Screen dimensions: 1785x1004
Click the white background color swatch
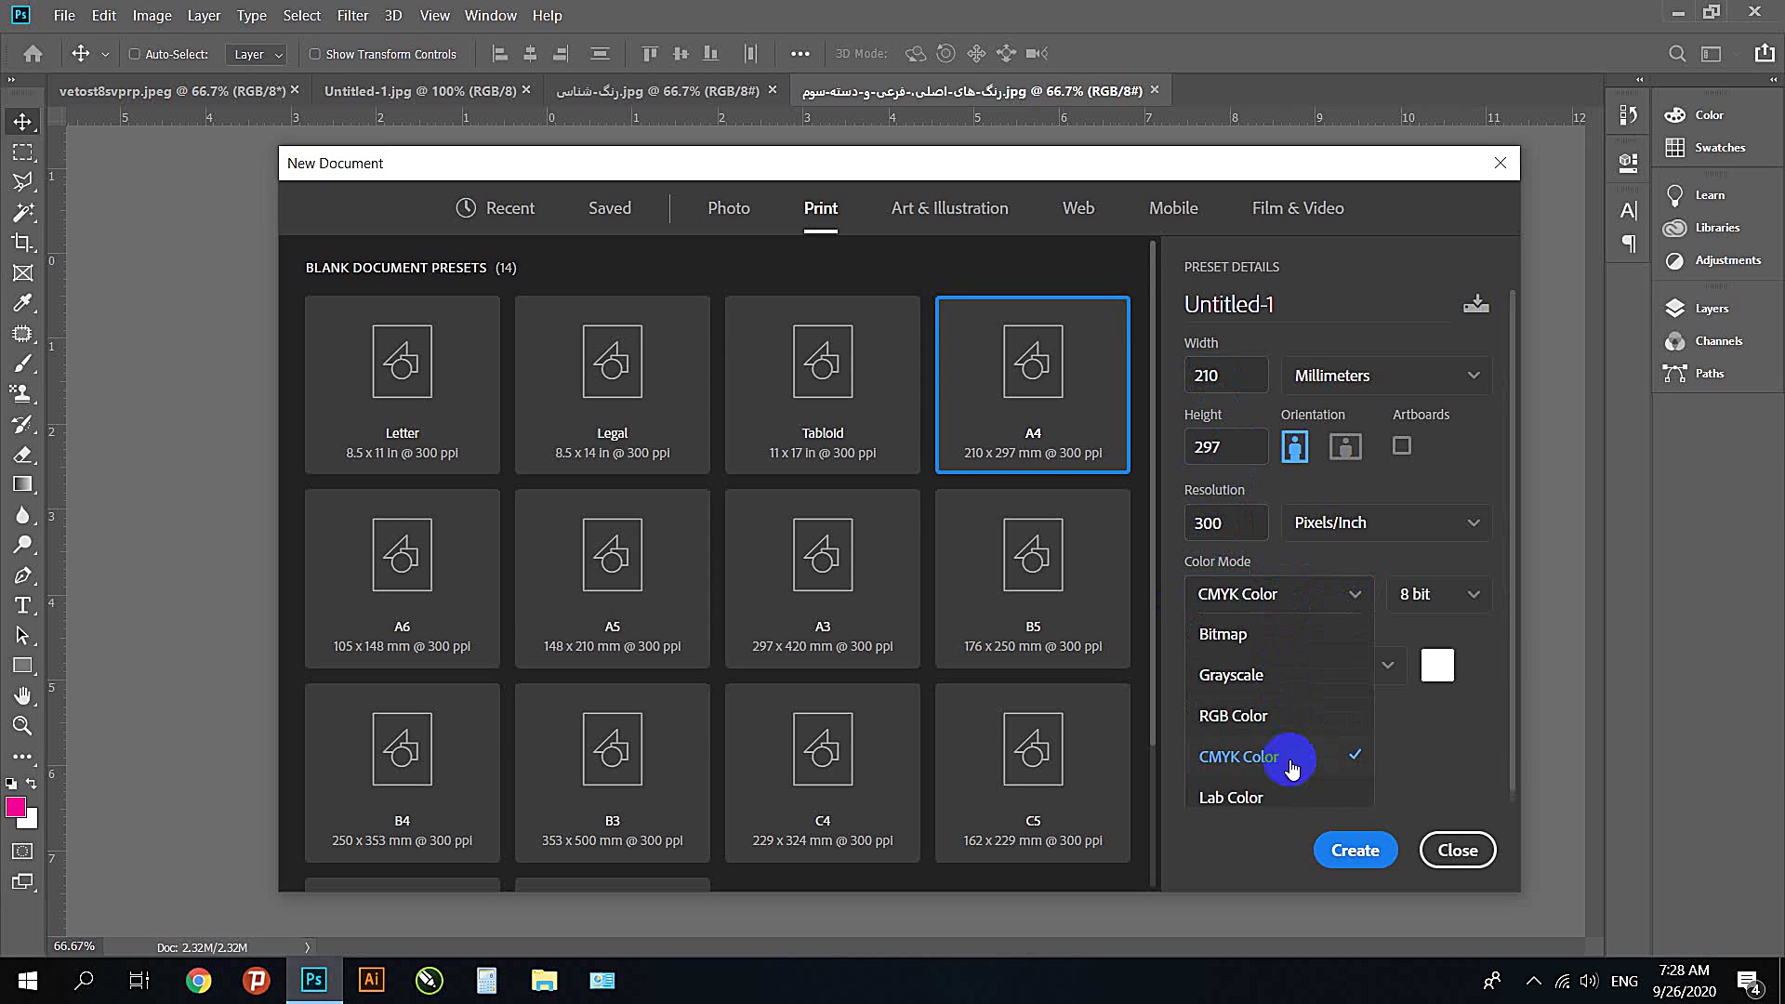(1436, 666)
